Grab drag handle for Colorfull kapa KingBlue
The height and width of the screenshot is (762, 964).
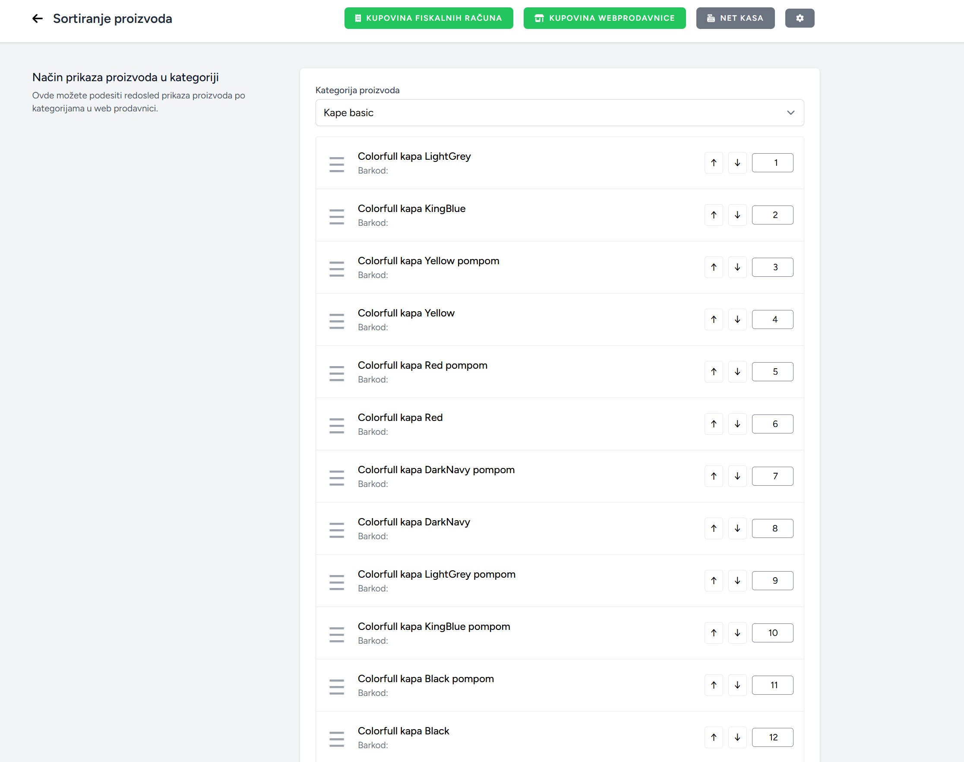click(337, 217)
